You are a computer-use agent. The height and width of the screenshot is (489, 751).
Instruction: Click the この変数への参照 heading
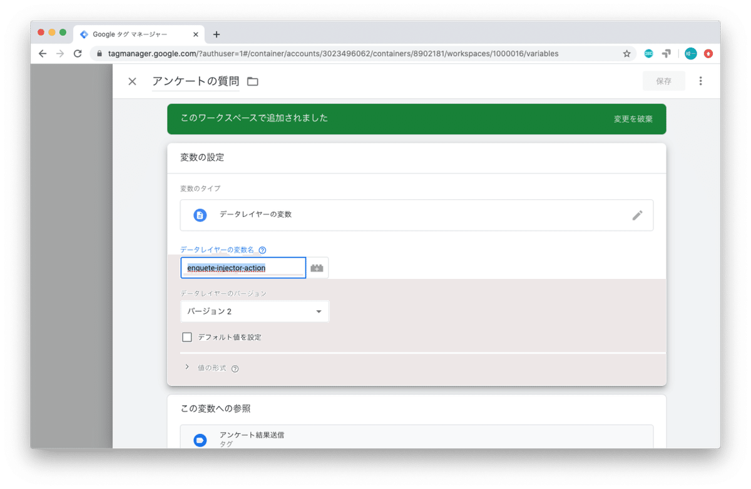215,408
